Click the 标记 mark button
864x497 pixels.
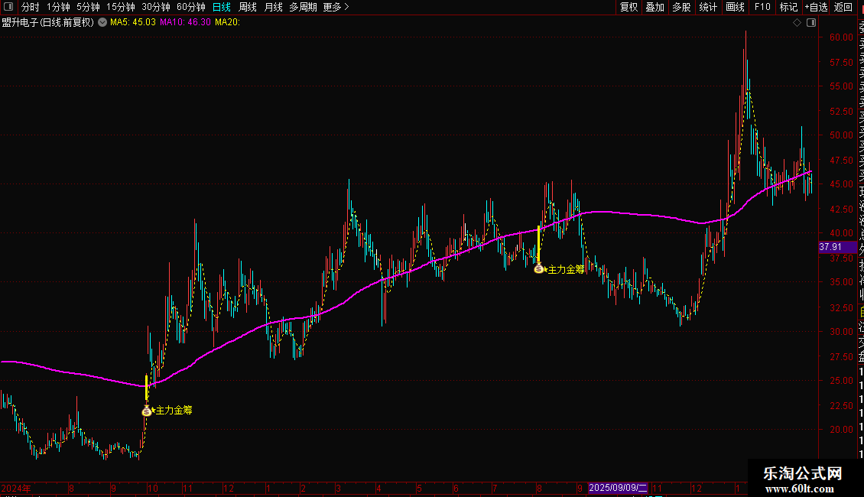pyautogui.click(x=788, y=7)
